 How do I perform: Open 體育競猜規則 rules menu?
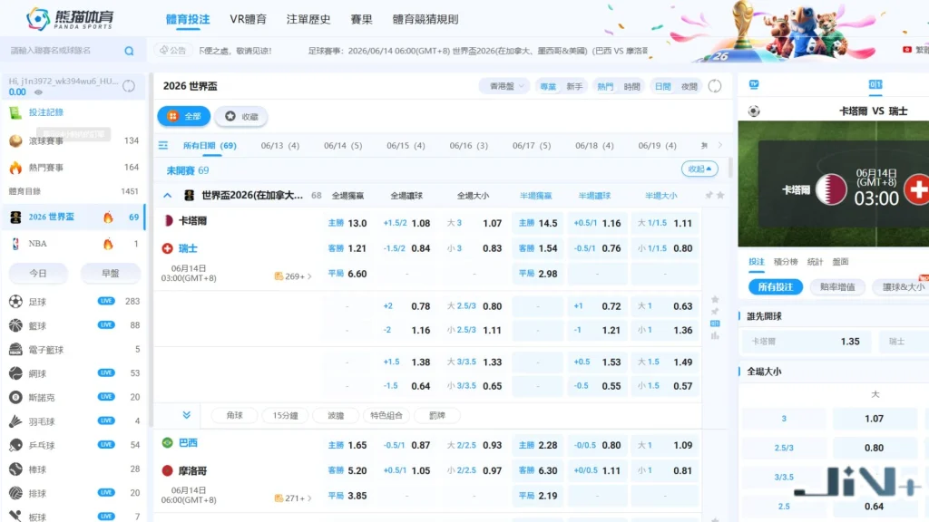[425, 20]
